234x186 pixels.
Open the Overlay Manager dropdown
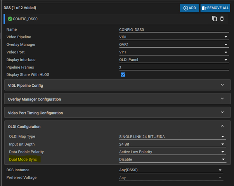(x=174, y=45)
